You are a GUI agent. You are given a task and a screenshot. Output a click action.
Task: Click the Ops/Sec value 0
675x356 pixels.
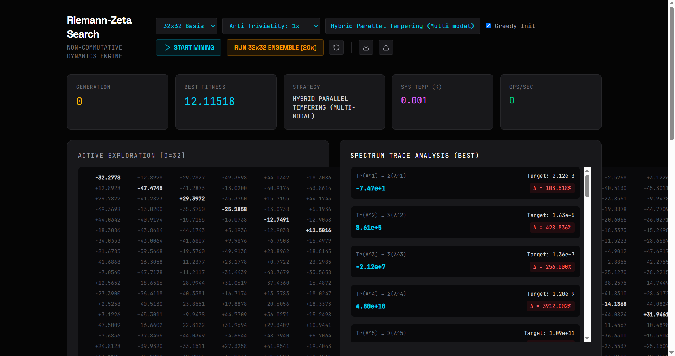point(512,100)
